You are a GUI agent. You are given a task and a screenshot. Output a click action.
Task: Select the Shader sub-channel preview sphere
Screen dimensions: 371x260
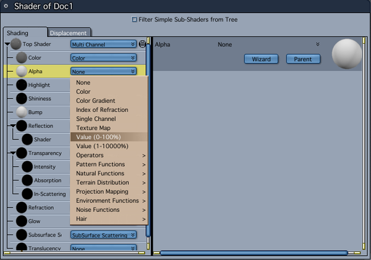[27, 140]
